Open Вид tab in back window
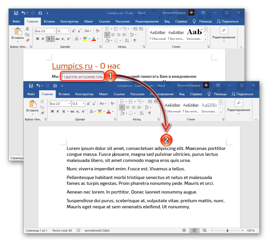 [x=167, y=21]
